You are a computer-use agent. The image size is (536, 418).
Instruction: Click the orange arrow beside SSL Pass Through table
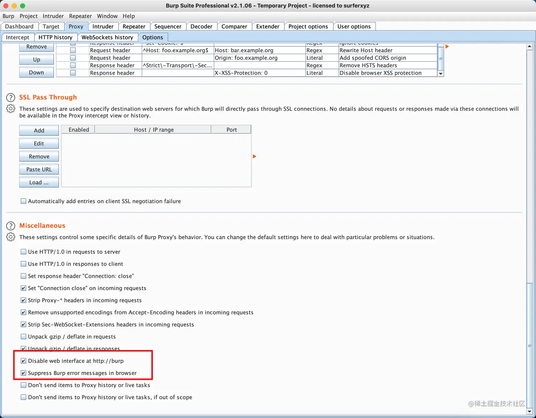click(254, 156)
